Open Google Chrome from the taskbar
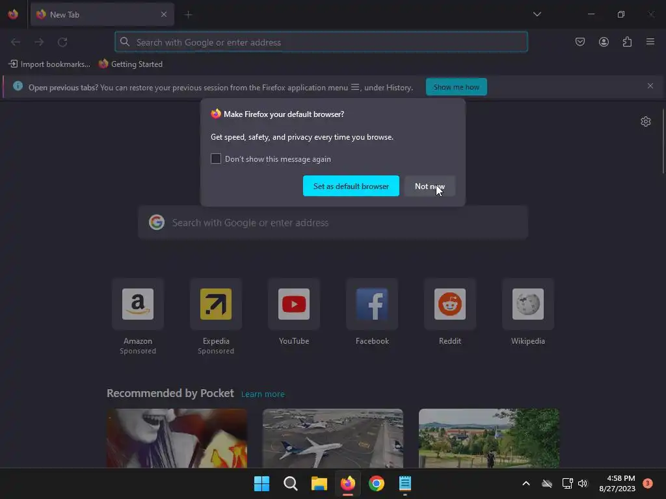This screenshot has height=499, width=666. click(377, 483)
